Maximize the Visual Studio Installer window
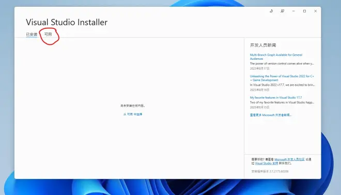The image size is (341, 195). pyautogui.click(x=304, y=11)
